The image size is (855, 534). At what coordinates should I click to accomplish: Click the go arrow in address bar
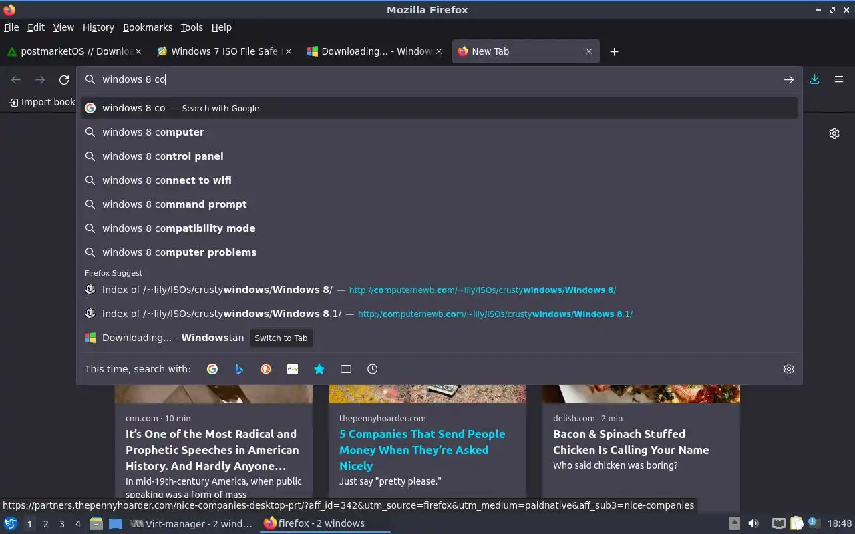789,79
